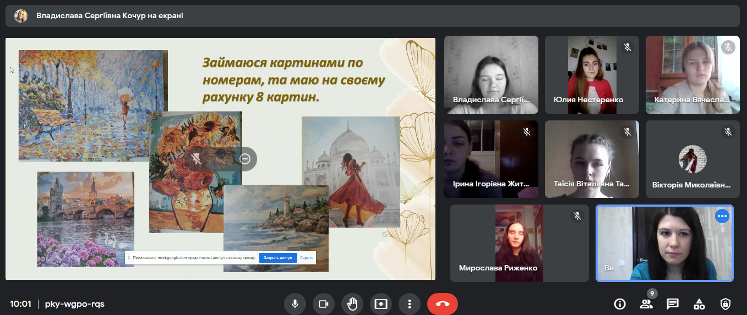The image size is (747, 315).
Task: Select Владислава Сергіївна's video tile
Action: [491, 75]
